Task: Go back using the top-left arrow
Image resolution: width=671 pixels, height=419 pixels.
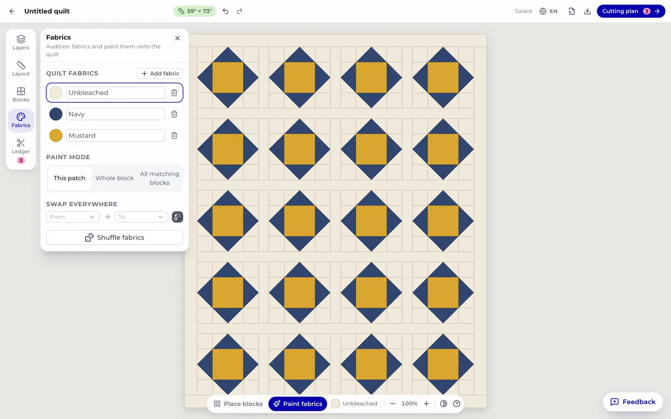Action: [12, 11]
